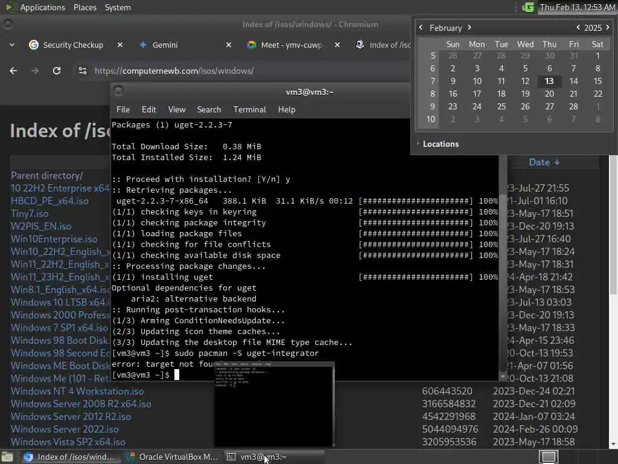Open the Applications menu
The height and width of the screenshot is (464, 618).
pos(43,7)
